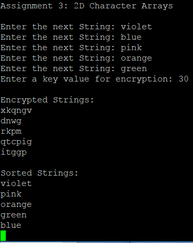Click the encryption key value '30'
Screen dimensions: 193x243
(x=184, y=79)
